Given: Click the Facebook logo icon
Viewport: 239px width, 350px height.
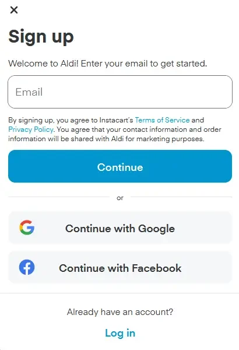Looking at the screenshot, I should [x=27, y=267].
